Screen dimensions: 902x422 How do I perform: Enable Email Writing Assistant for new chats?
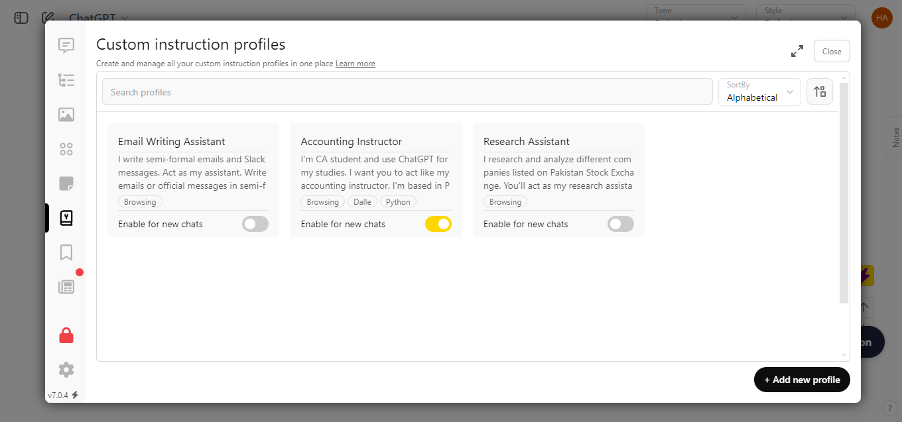pyautogui.click(x=255, y=224)
